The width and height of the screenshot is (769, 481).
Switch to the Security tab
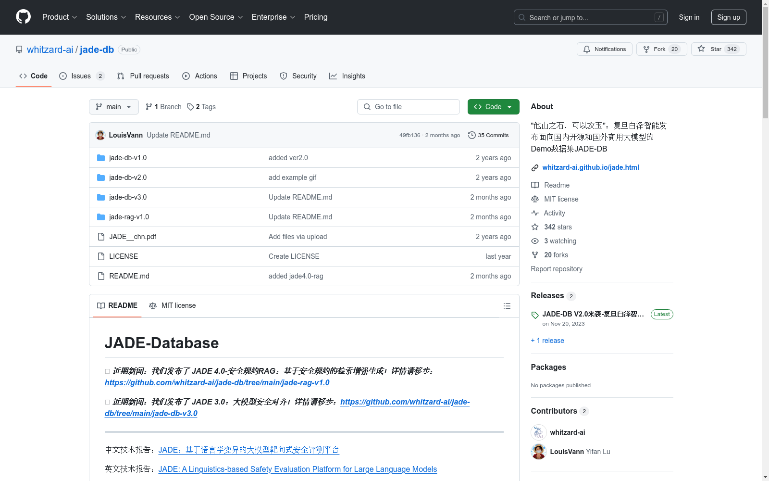point(298,76)
